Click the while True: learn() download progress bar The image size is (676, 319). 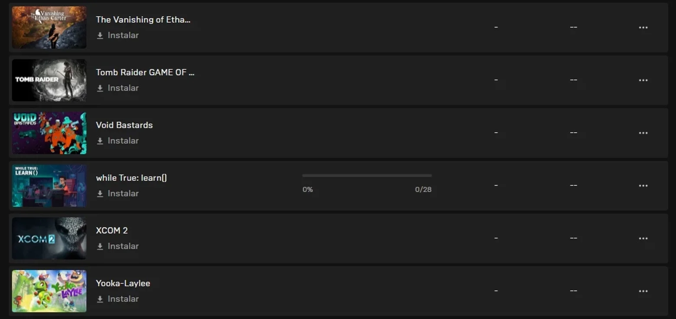367,176
